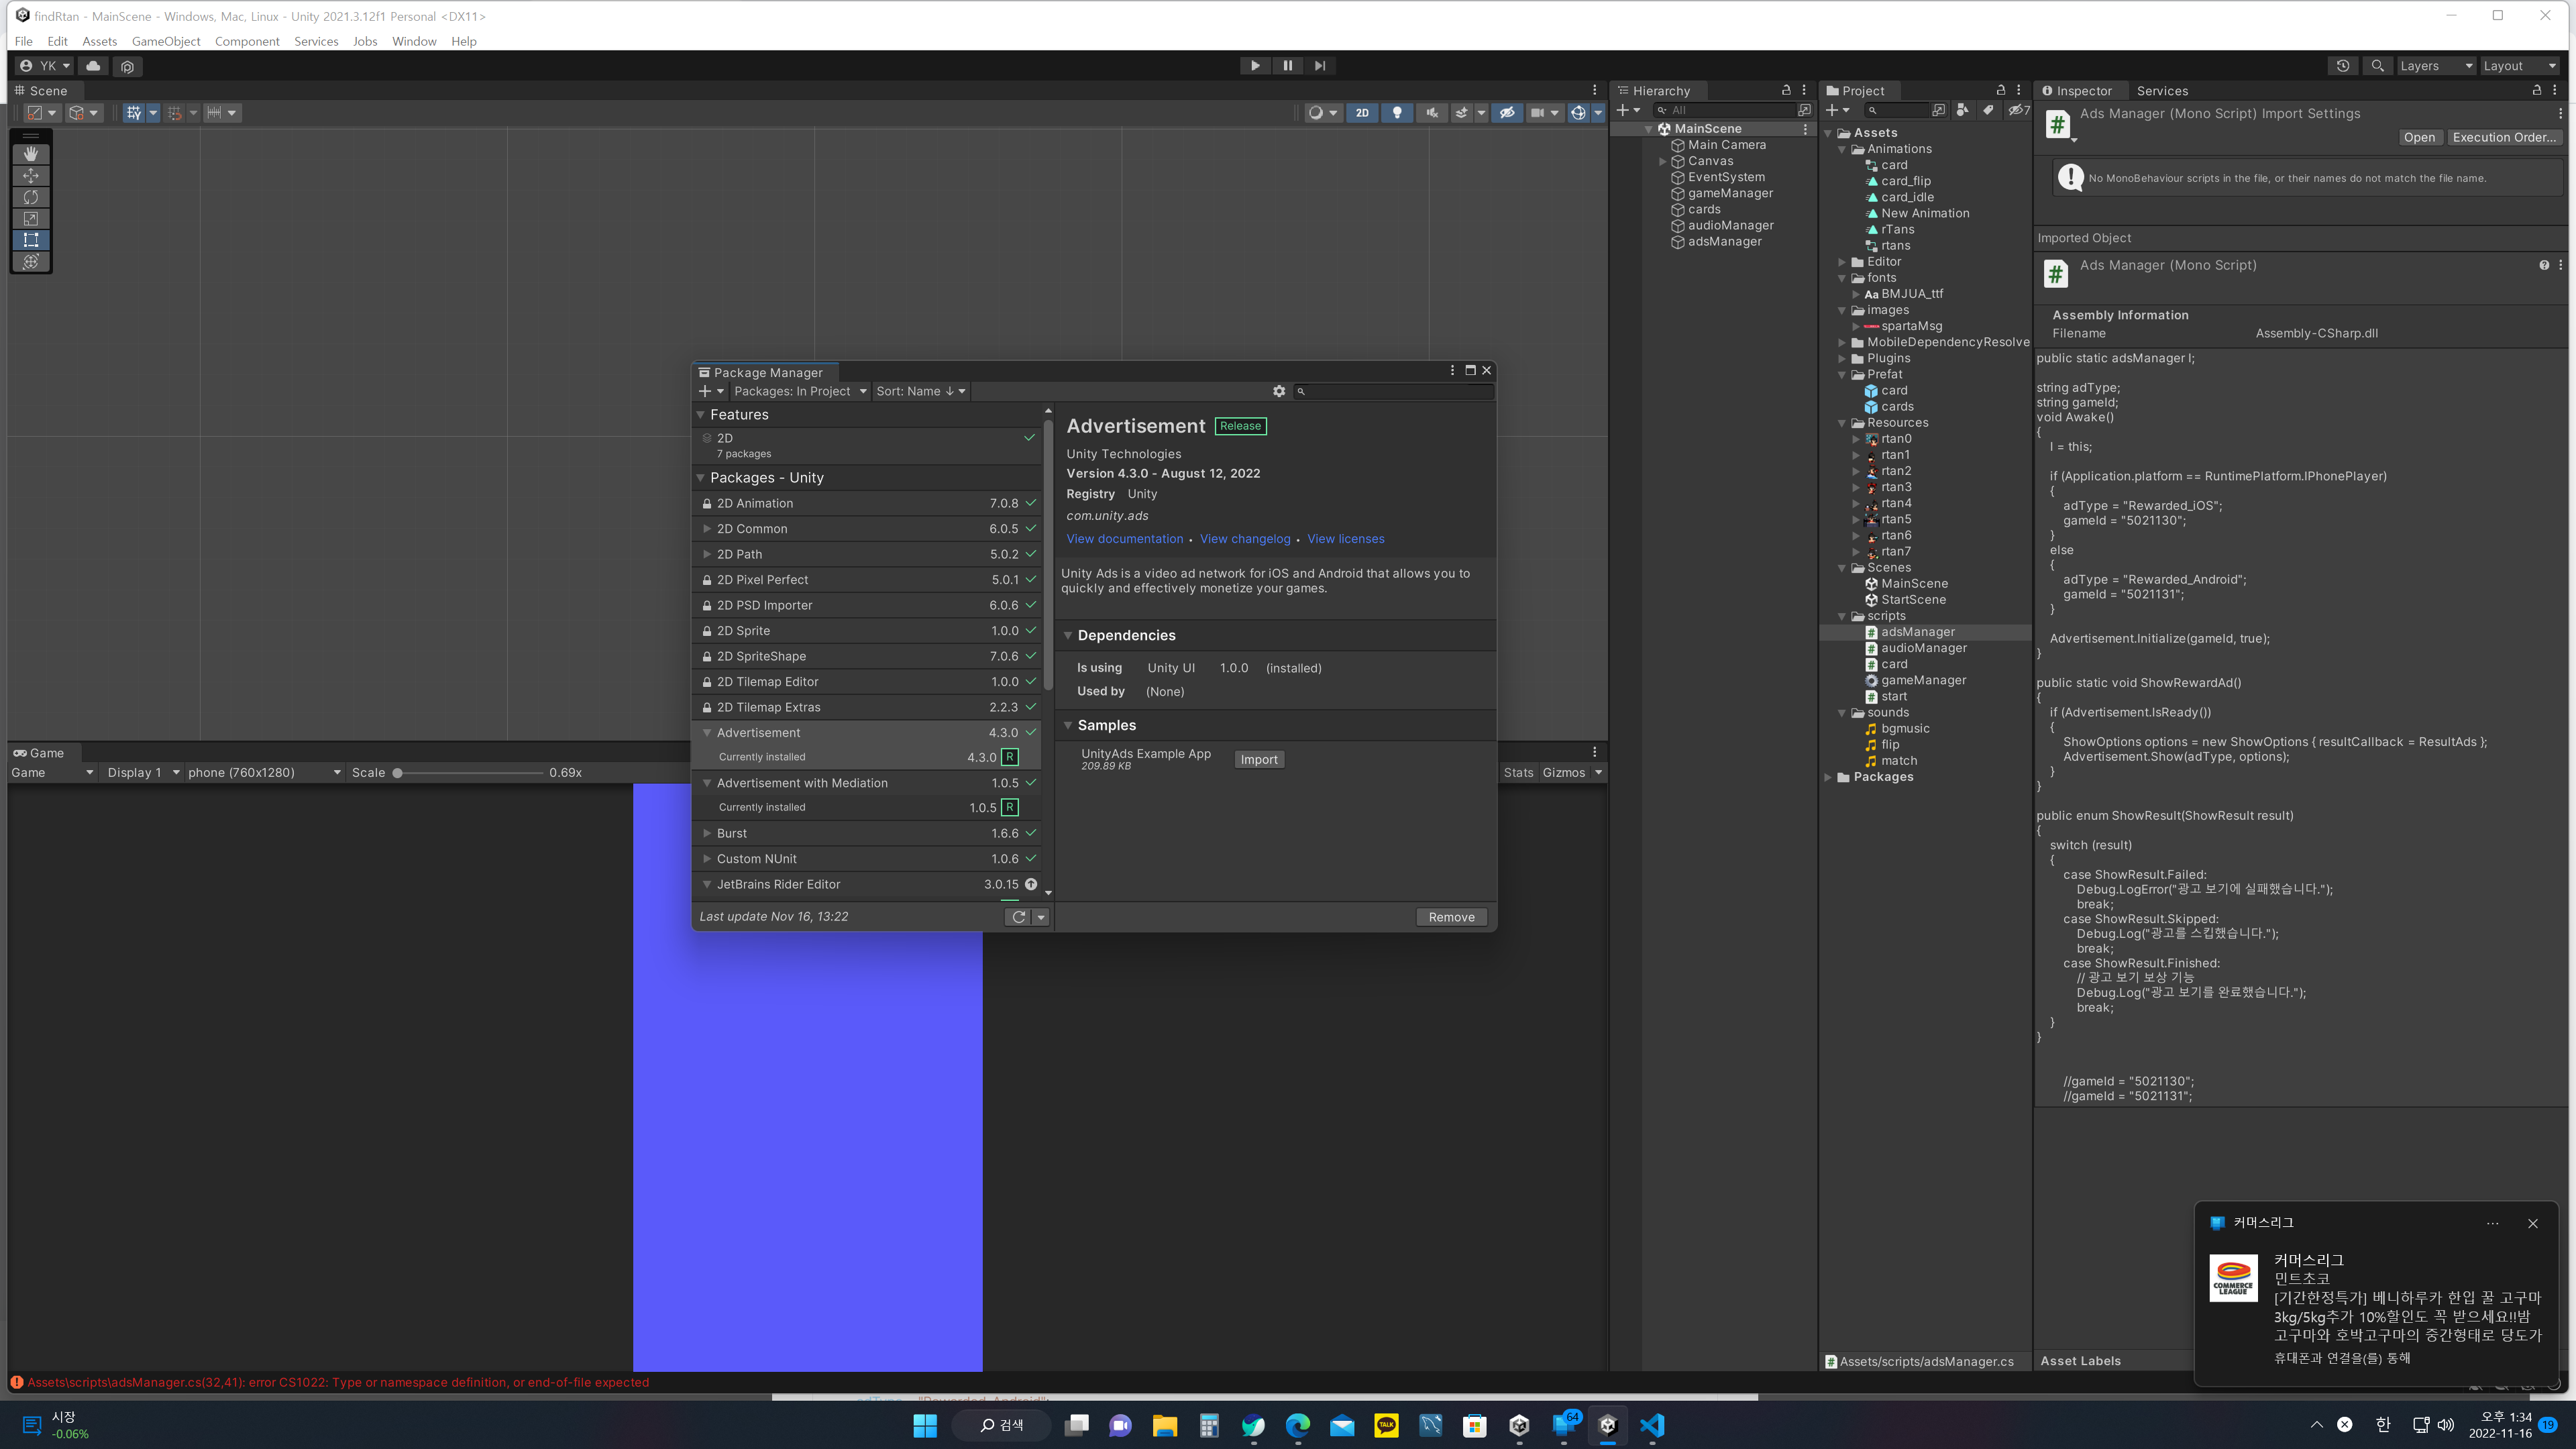
Task: Click Execution Order button
Action: tap(2503, 138)
